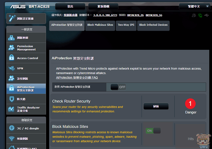
Task: Click the AiProtection lock icon in sidebar
Action: [12, 88]
